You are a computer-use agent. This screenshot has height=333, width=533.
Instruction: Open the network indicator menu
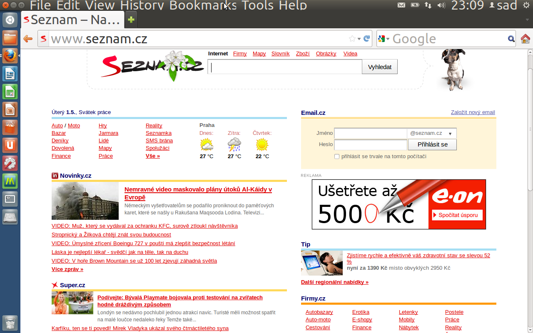tap(428, 5)
